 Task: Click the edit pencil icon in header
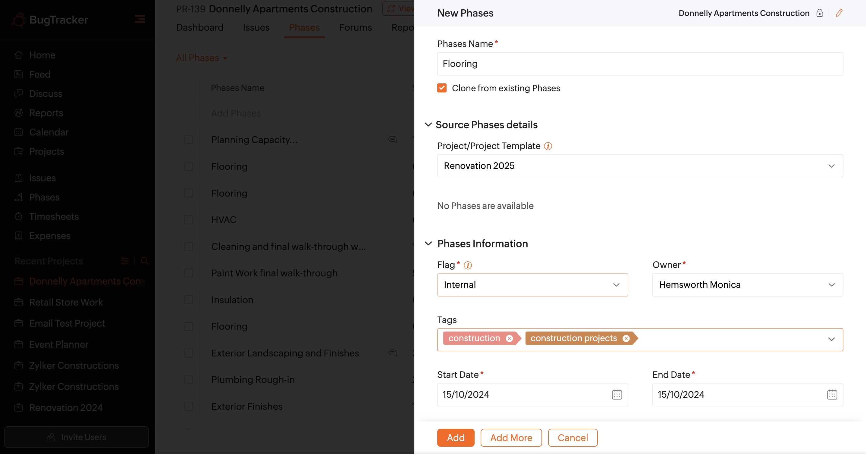[839, 13]
